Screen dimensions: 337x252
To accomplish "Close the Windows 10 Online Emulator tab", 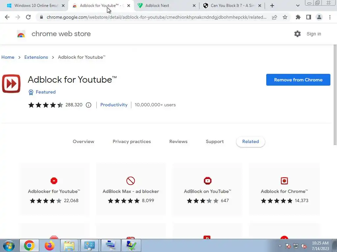I will tap(63, 6).
